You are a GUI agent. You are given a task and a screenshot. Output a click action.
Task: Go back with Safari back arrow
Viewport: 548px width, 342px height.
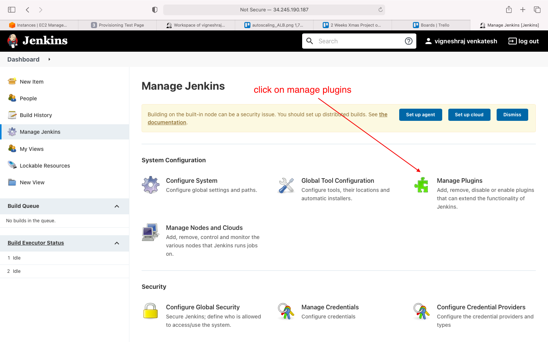click(27, 9)
